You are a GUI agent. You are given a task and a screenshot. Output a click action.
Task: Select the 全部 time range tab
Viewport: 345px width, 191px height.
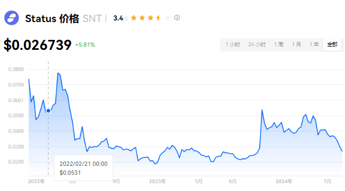(332, 45)
